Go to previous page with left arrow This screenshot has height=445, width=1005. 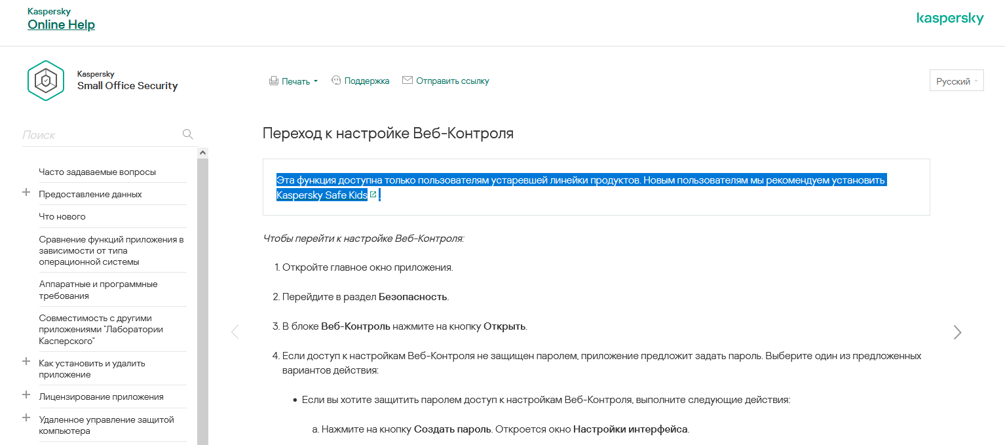coord(235,332)
